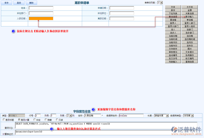The height and width of the screenshot is (138, 204).
Task: Open the 高级 (Advanced) button
Action: click(x=19, y=3)
